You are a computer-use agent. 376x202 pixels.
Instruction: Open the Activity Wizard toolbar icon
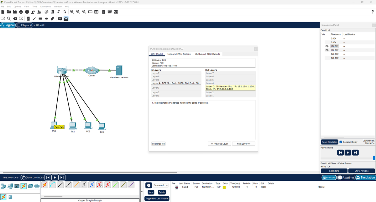point(33,12)
